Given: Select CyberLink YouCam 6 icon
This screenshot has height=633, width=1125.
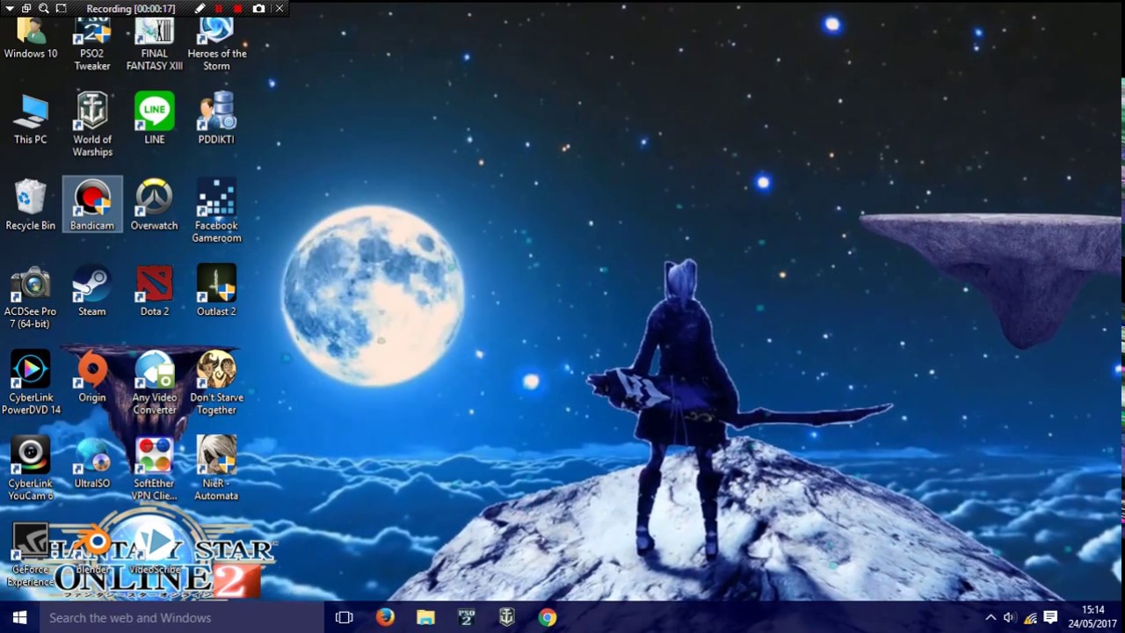Looking at the screenshot, I should (x=30, y=469).
